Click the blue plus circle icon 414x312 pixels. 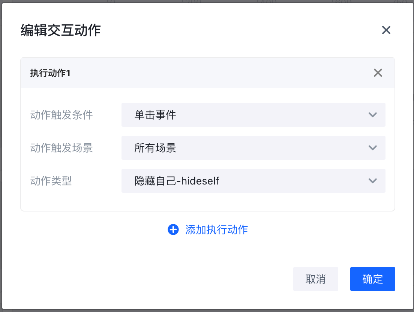pyautogui.click(x=173, y=229)
